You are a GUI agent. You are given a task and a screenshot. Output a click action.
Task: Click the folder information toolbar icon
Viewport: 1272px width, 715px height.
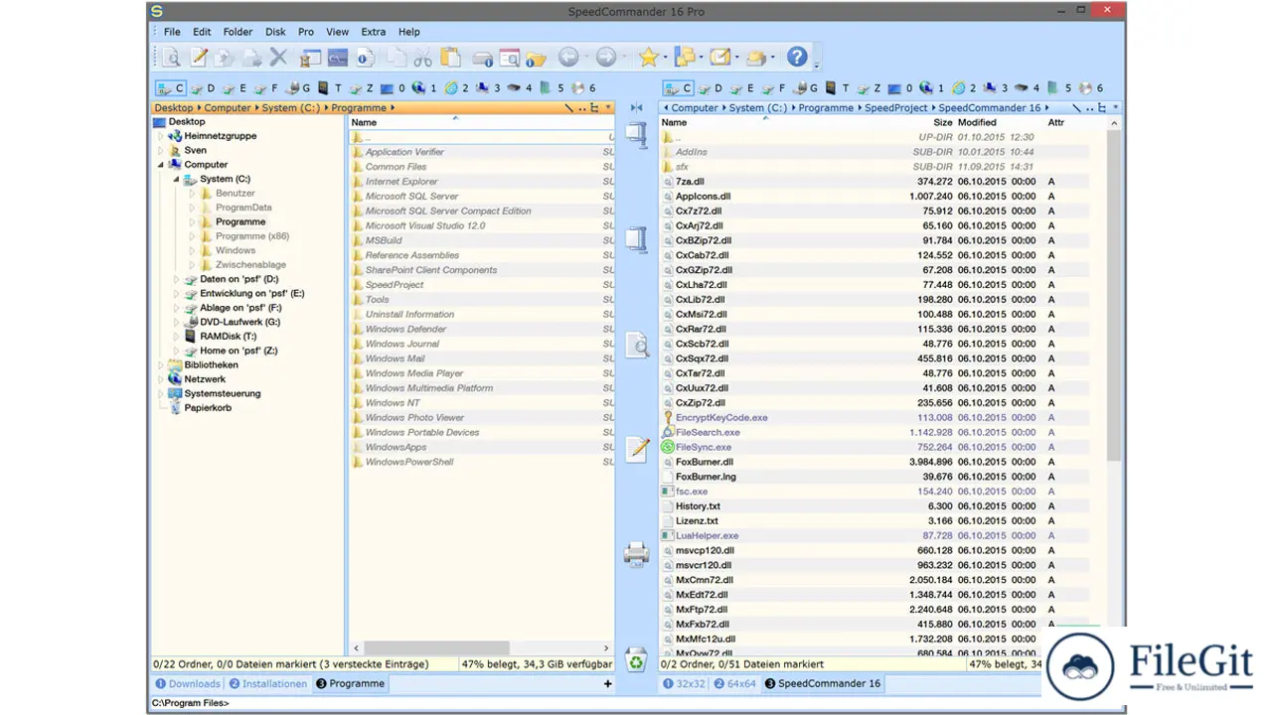coord(537,58)
